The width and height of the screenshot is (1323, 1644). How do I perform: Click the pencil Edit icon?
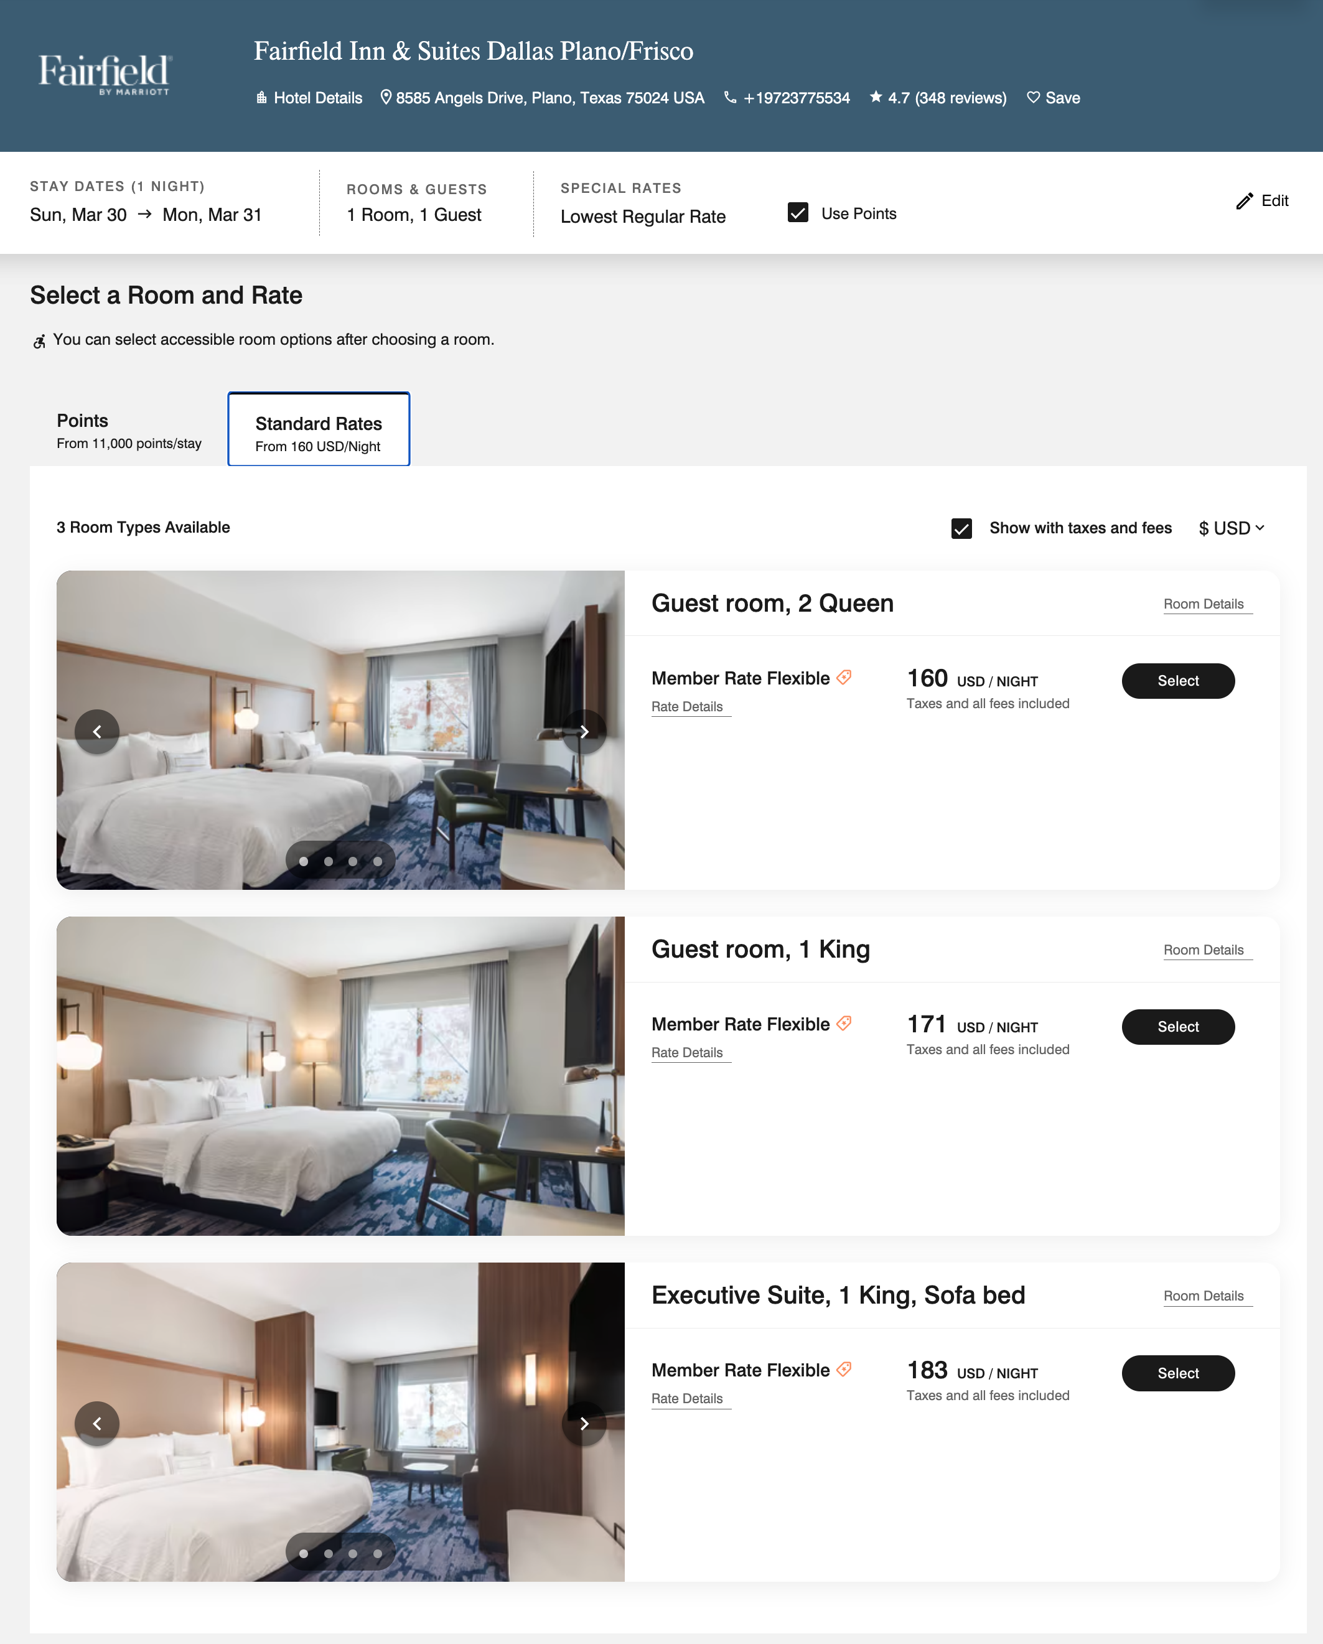pyautogui.click(x=1245, y=200)
